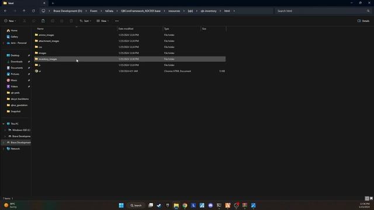Add a new tab with plus button
The height and width of the screenshot is (210, 374).
click(53, 3)
